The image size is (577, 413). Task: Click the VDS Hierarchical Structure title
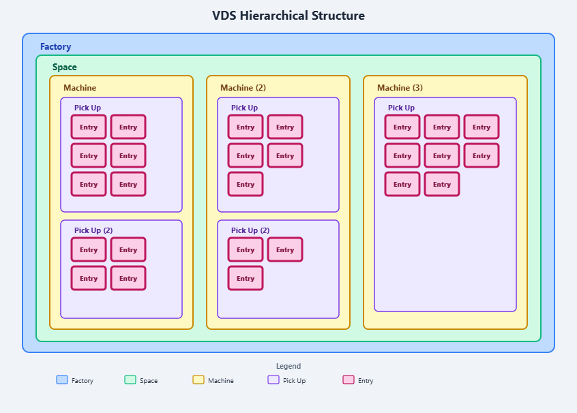point(288,16)
